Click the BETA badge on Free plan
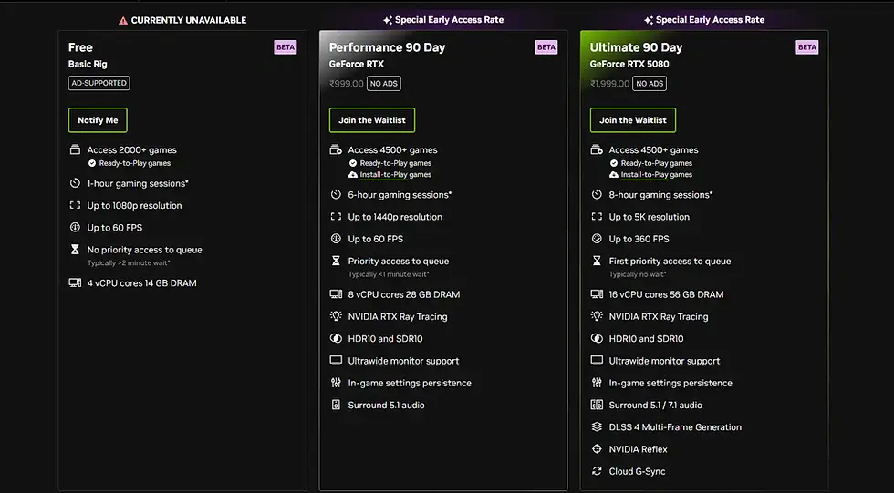The image size is (894, 493). click(x=285, y=47)
